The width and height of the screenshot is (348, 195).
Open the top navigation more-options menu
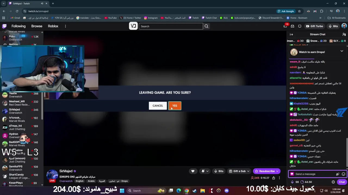tap(65, 26)
